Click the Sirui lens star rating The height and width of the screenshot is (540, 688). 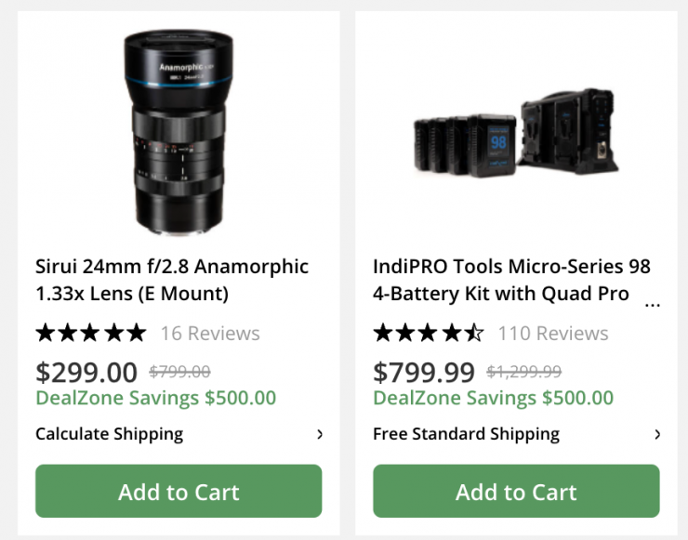[90, 333]
